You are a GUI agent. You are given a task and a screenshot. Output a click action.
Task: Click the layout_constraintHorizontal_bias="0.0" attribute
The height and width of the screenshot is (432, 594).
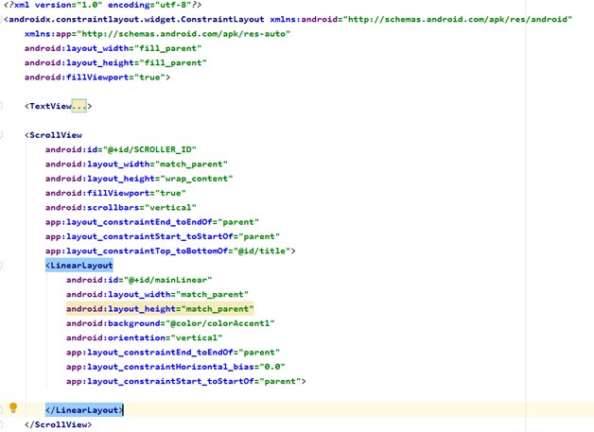(x=175, y=367)
